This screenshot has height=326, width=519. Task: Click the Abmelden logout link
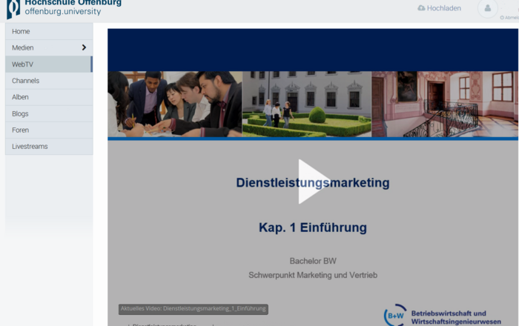[x=510, y=18]
